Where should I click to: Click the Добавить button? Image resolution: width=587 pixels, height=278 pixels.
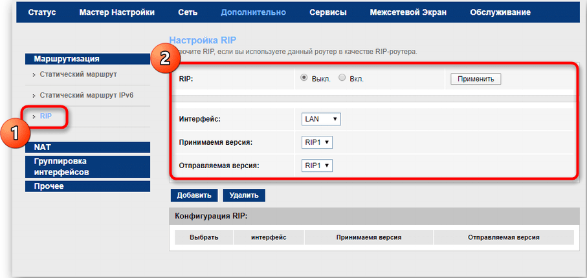click(194, 195)
